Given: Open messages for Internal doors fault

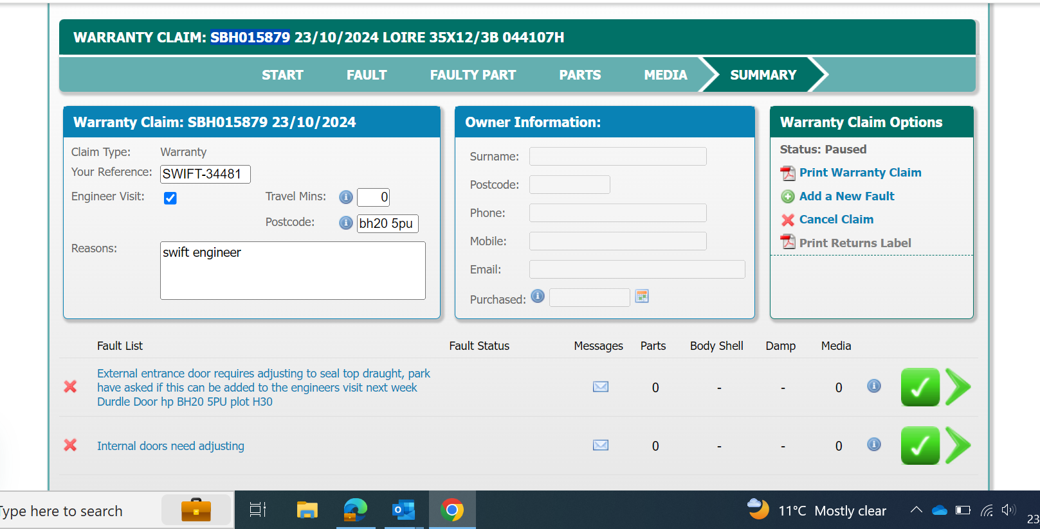Looking at the screenshot, I should tap(601, 445).
